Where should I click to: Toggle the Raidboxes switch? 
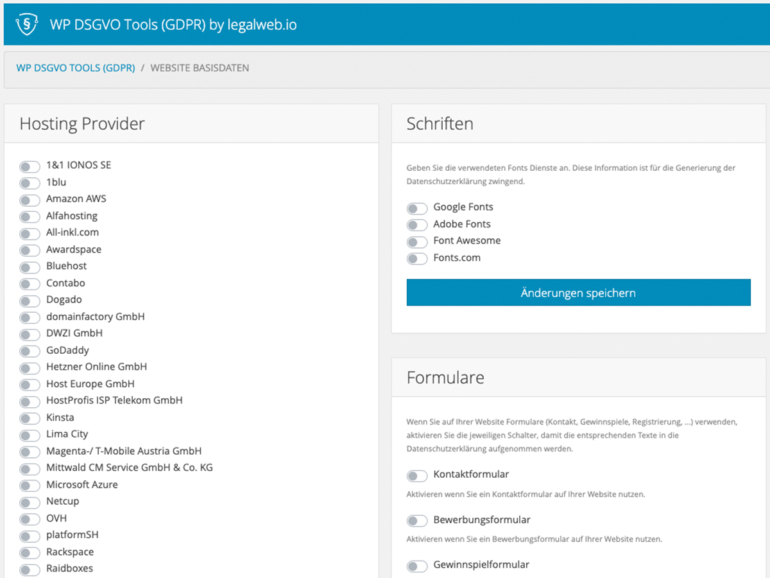click(x=30, y=570)
